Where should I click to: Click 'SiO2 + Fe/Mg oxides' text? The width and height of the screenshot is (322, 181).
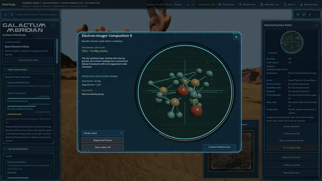click(x=95, y=51)
